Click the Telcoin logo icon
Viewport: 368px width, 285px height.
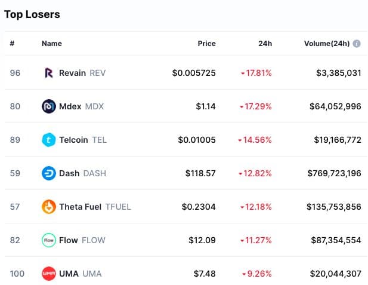point(49,140)
